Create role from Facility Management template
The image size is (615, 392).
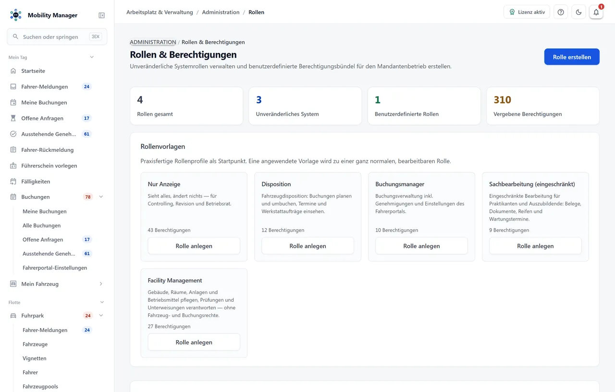194,343
